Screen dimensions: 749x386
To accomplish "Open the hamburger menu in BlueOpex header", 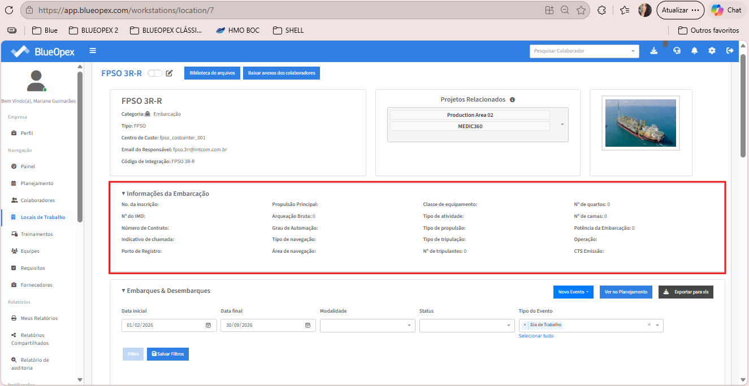I will point(93,51).
